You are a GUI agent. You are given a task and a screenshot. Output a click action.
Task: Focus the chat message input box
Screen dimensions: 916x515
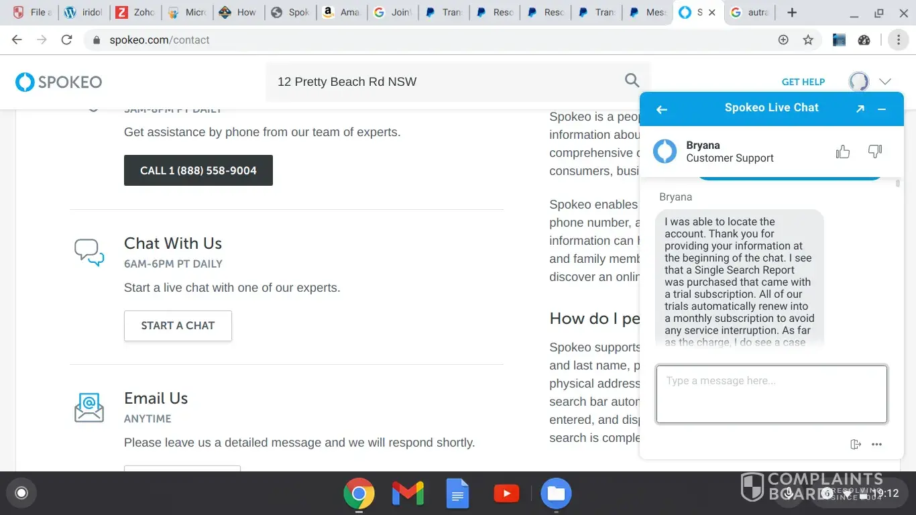point(772,394)
